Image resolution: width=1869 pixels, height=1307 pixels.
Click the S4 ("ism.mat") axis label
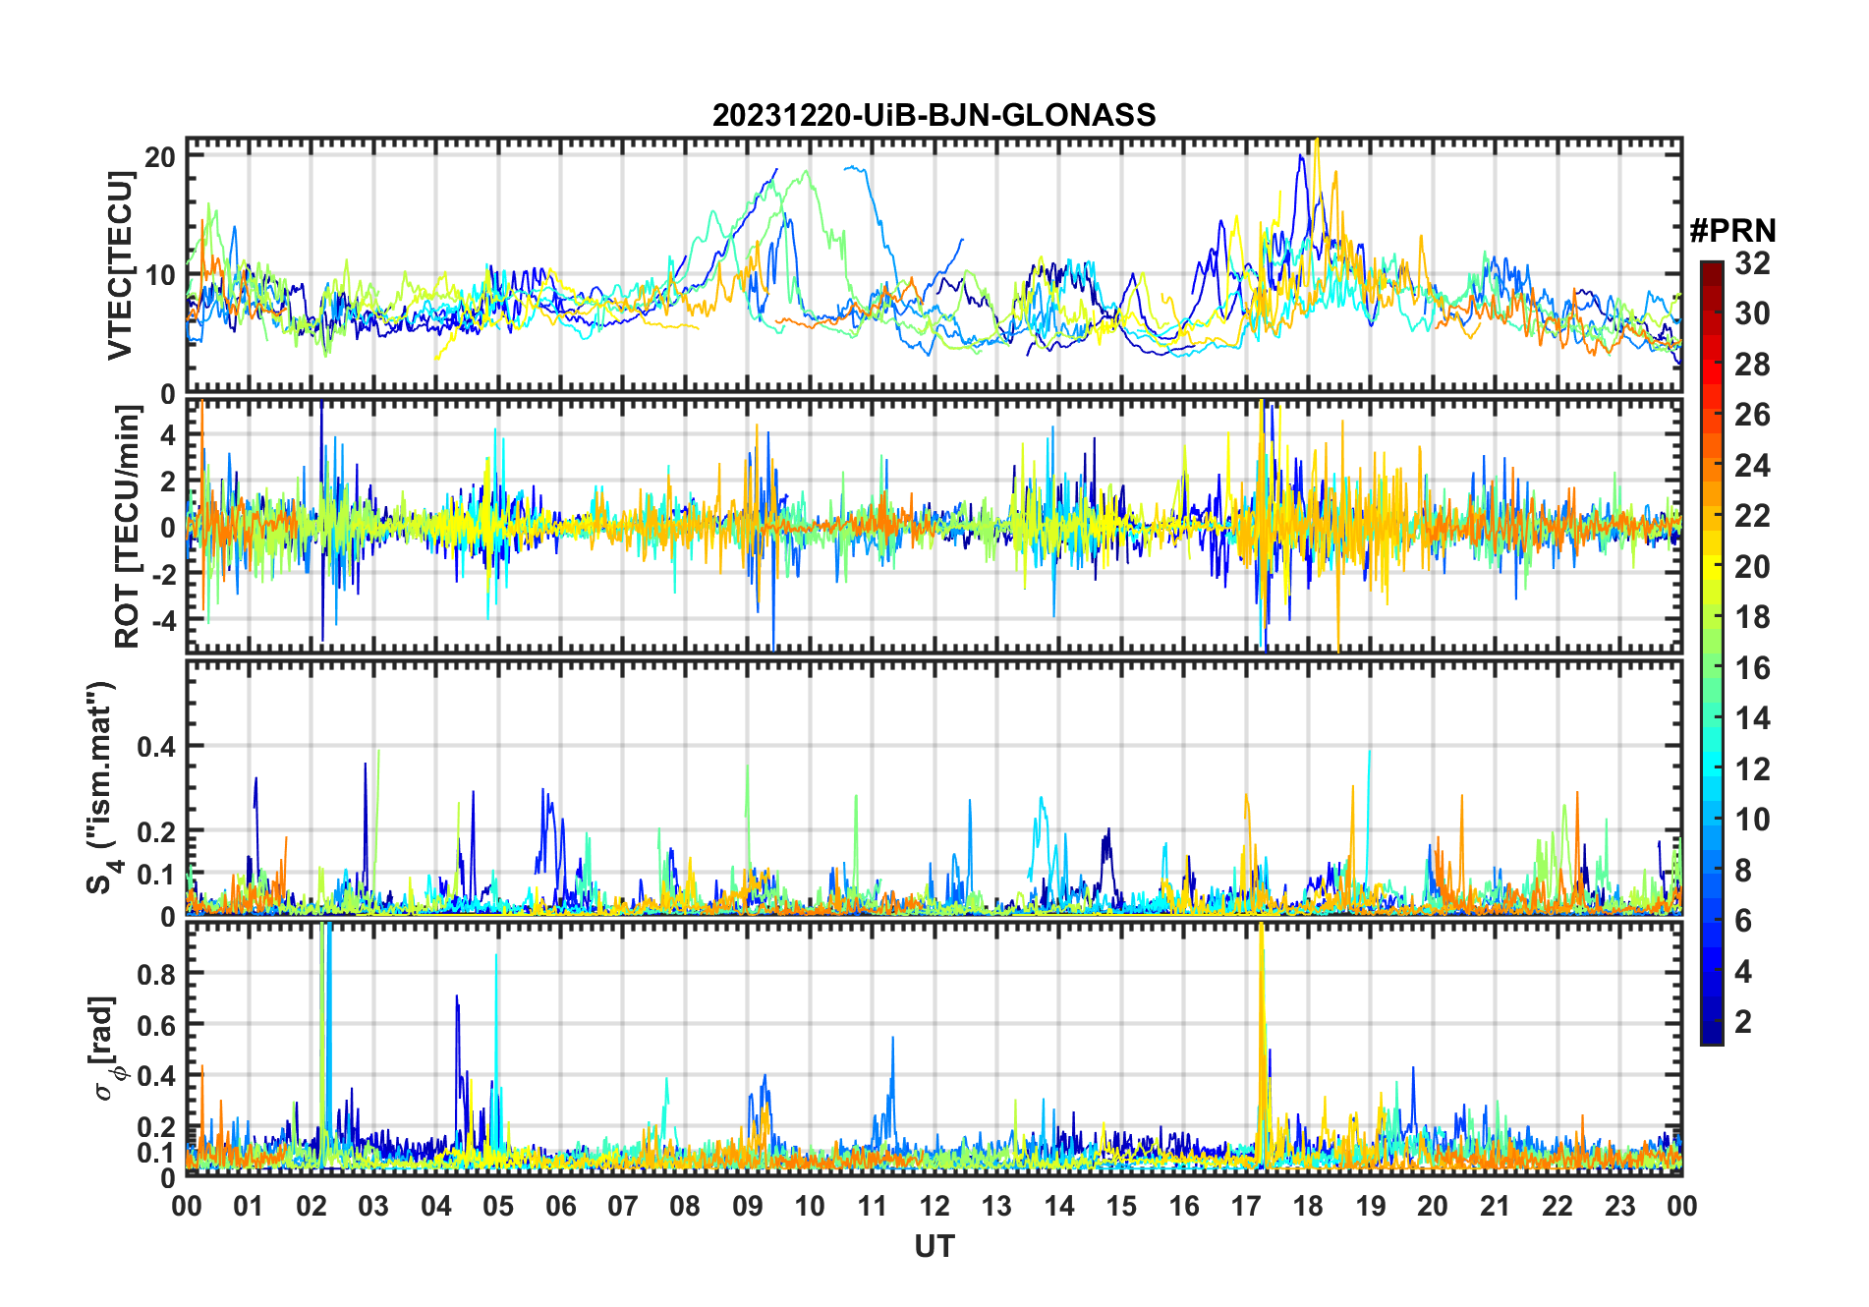102,787
